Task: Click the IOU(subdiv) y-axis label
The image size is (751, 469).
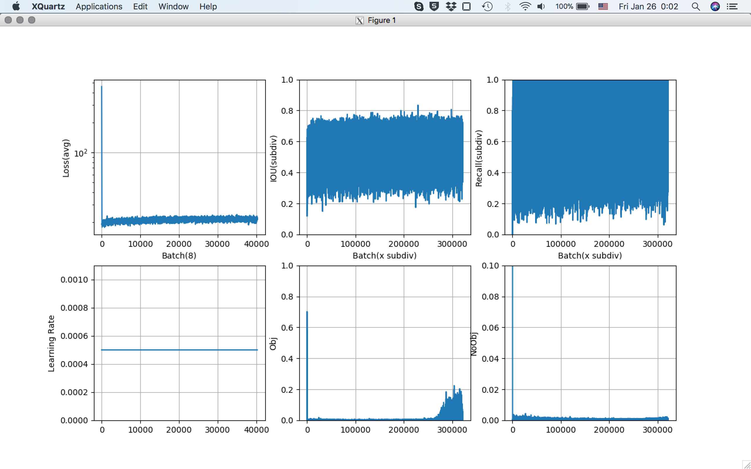Action: [x=273, y=159]
